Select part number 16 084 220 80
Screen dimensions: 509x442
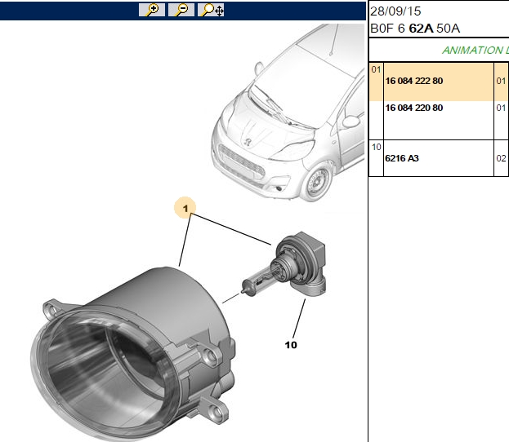tap(414, 108)
